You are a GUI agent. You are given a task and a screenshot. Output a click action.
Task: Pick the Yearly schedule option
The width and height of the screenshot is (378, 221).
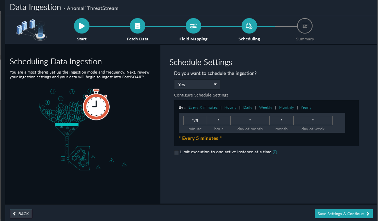[x=306, y=107]
